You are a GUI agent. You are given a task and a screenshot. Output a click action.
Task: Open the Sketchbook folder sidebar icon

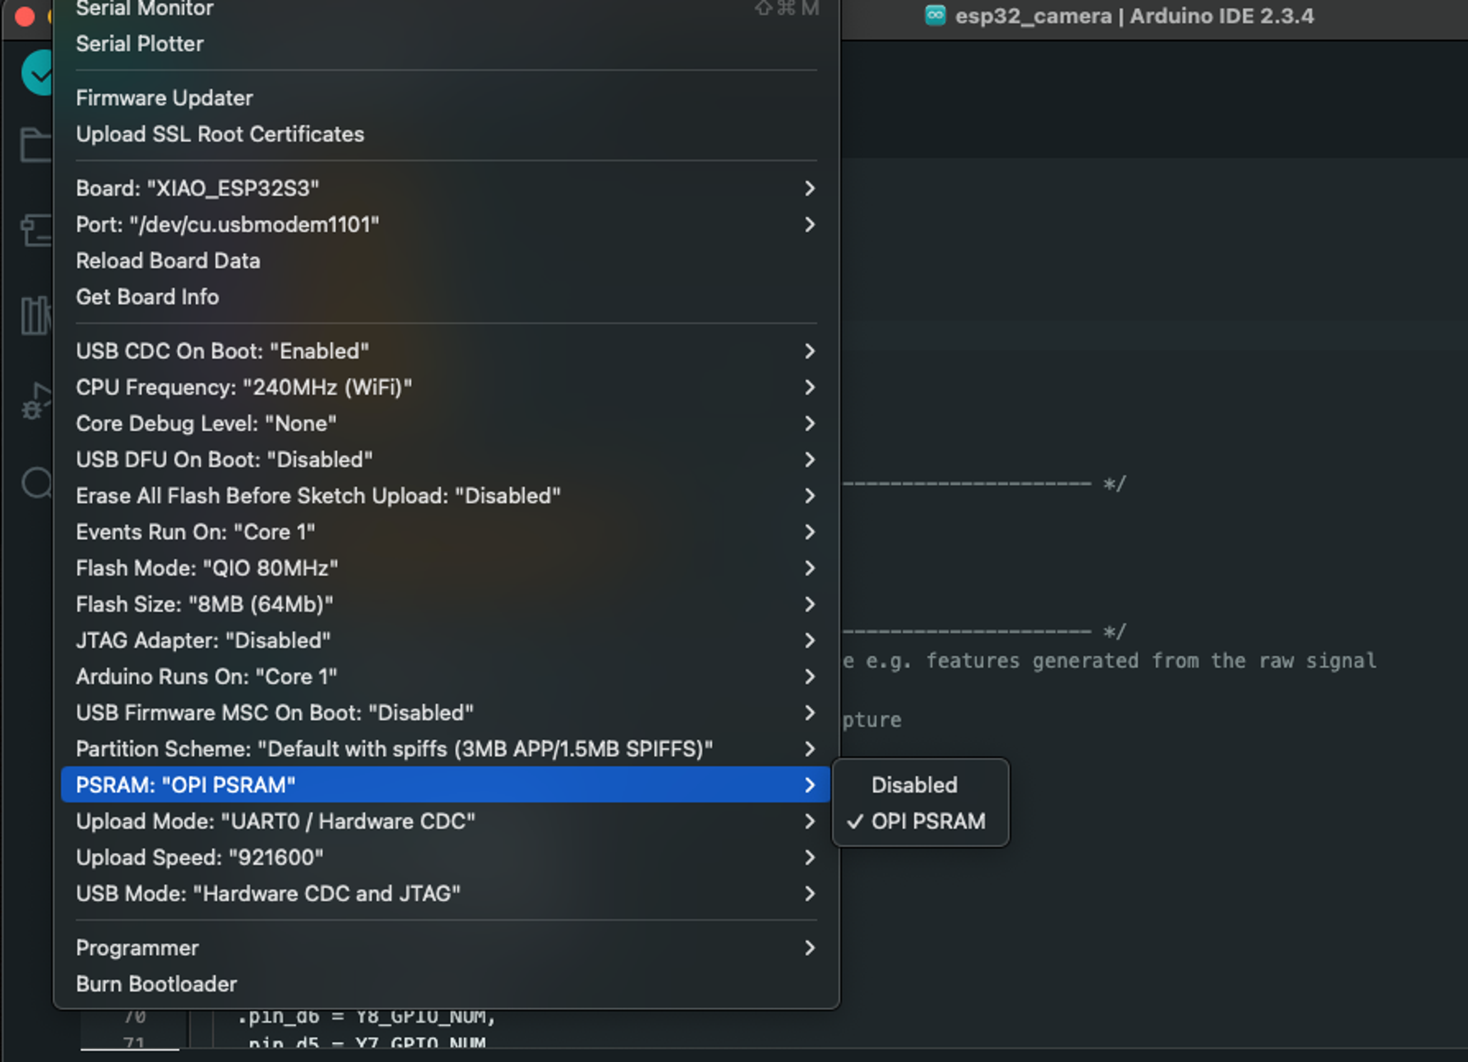pos(36,145)
